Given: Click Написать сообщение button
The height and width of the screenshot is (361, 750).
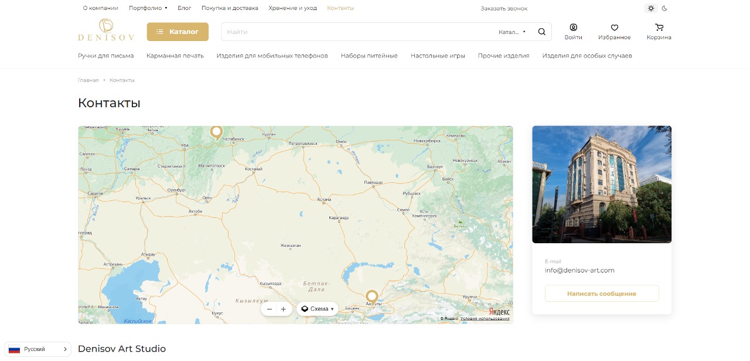Looking at the screenshot, I should point(602,294).
